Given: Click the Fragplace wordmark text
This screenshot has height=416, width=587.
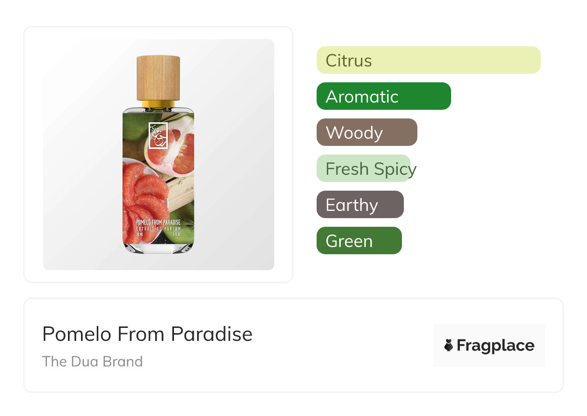Looking at the screenshot, I should (x=495, y=345).
